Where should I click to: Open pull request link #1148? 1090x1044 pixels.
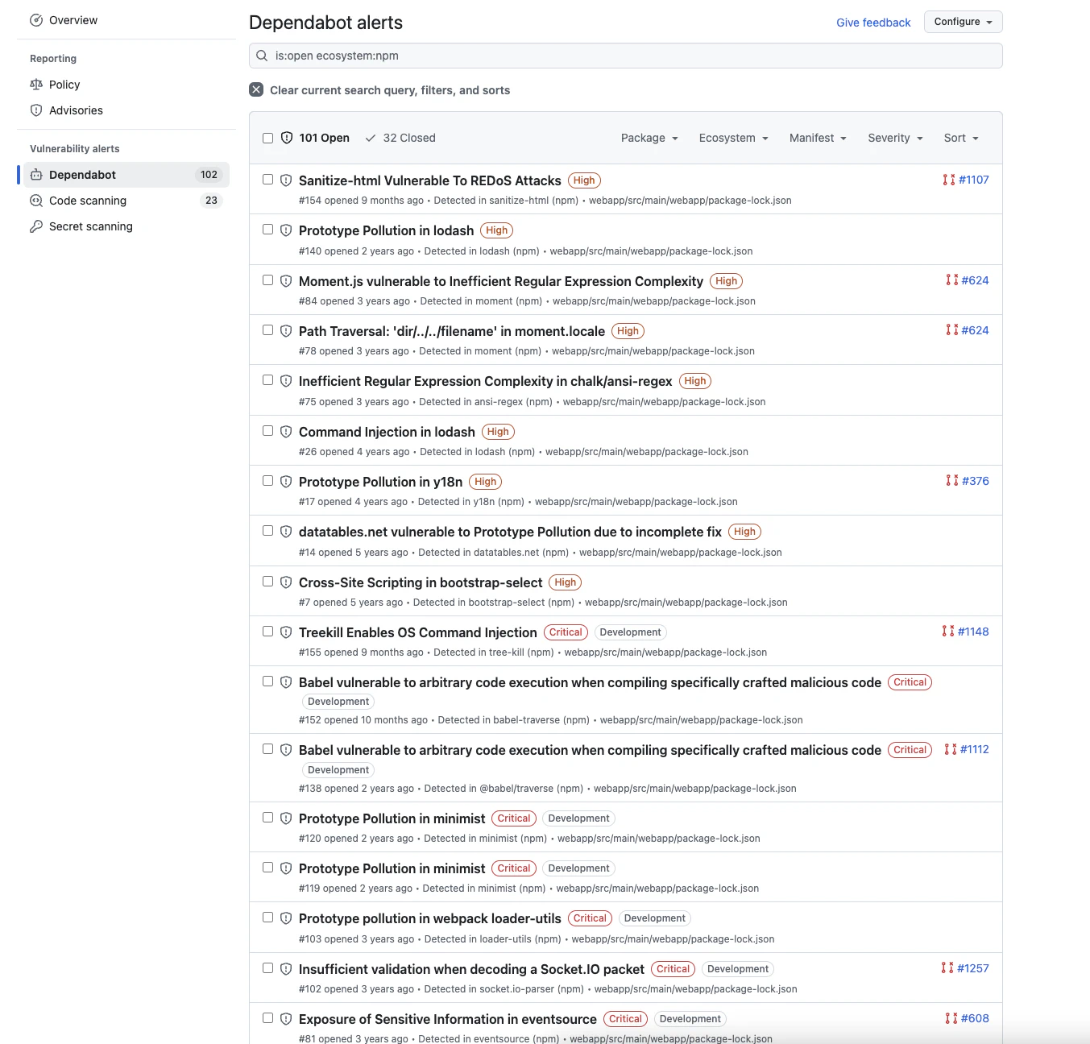point(973,632)
